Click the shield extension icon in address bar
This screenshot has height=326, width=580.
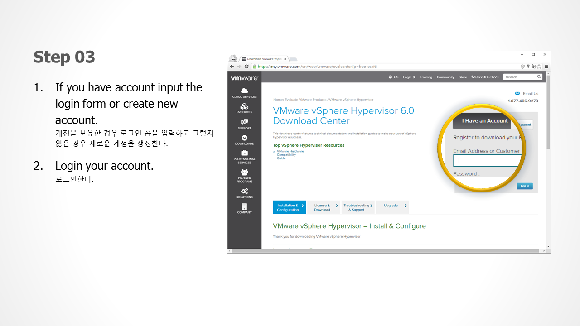click(x=522, y=67)
